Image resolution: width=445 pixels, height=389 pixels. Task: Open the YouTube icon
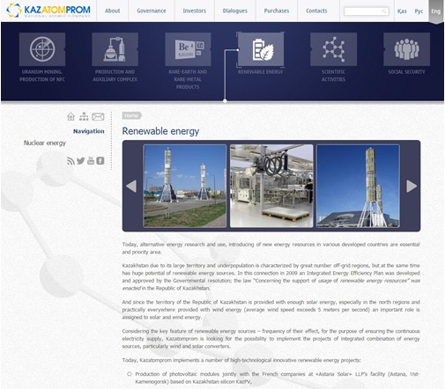(x=91, y=160)
